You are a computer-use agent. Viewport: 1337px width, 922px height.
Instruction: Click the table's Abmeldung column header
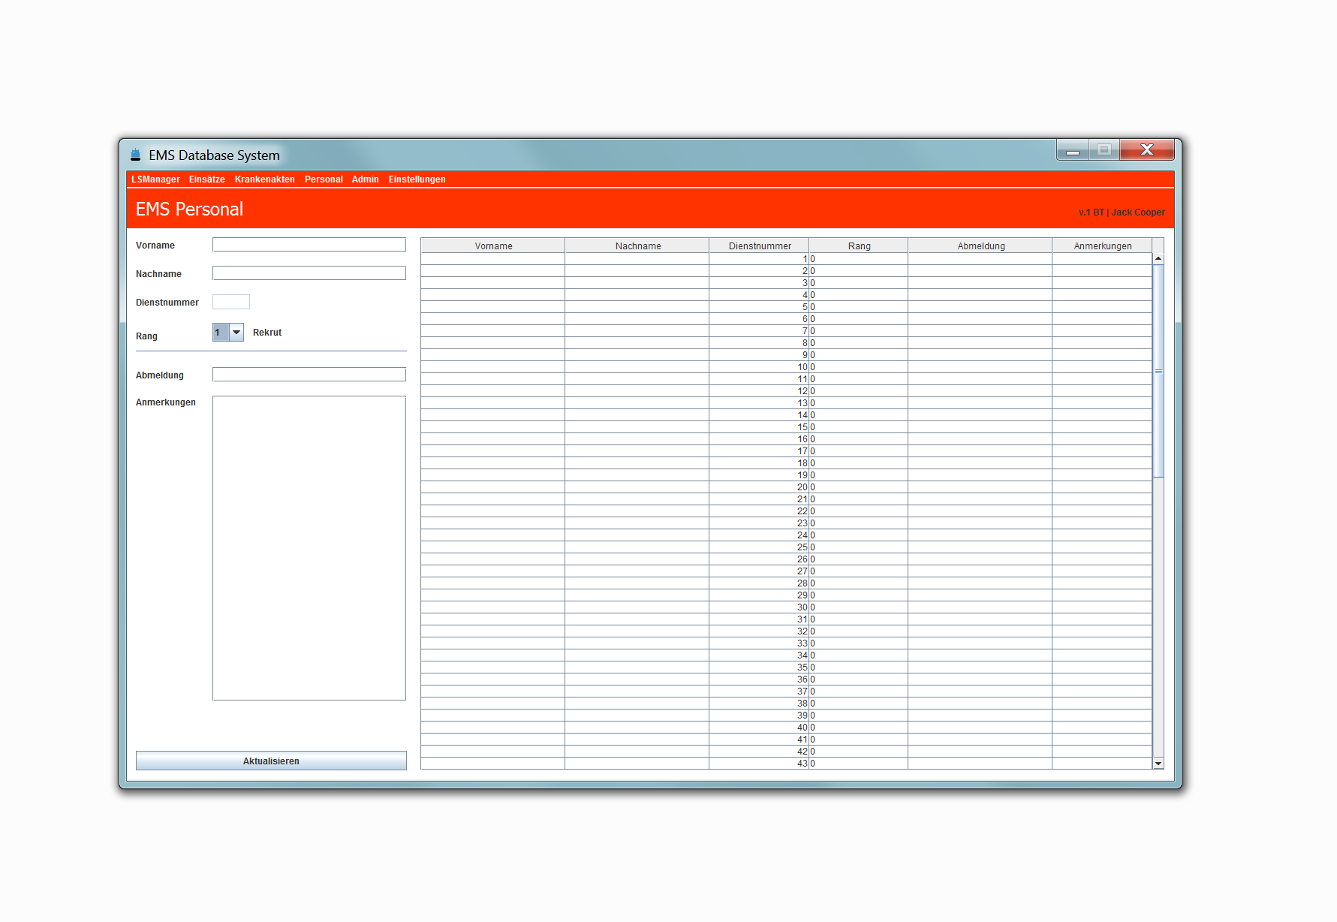click(x=980, y=246)
